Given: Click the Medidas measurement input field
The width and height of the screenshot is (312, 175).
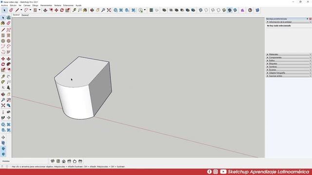Looking at the screenshot, I should point(28,161).
